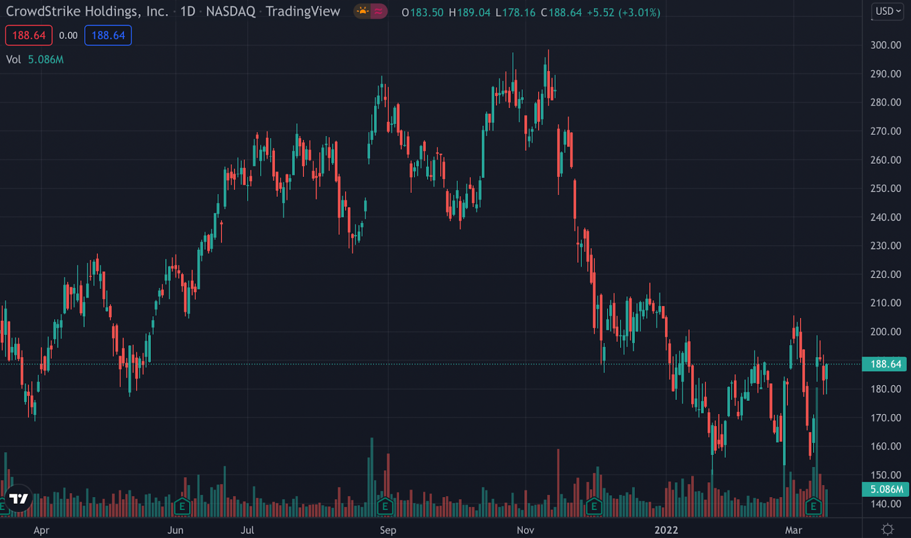Click the high price H189.04
Image resolution: width=911 pixels, height=538 pixels.
(470, 13)
